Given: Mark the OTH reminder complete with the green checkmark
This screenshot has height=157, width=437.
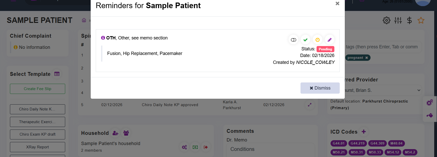Looking at the screenshot, I should 305,40.
